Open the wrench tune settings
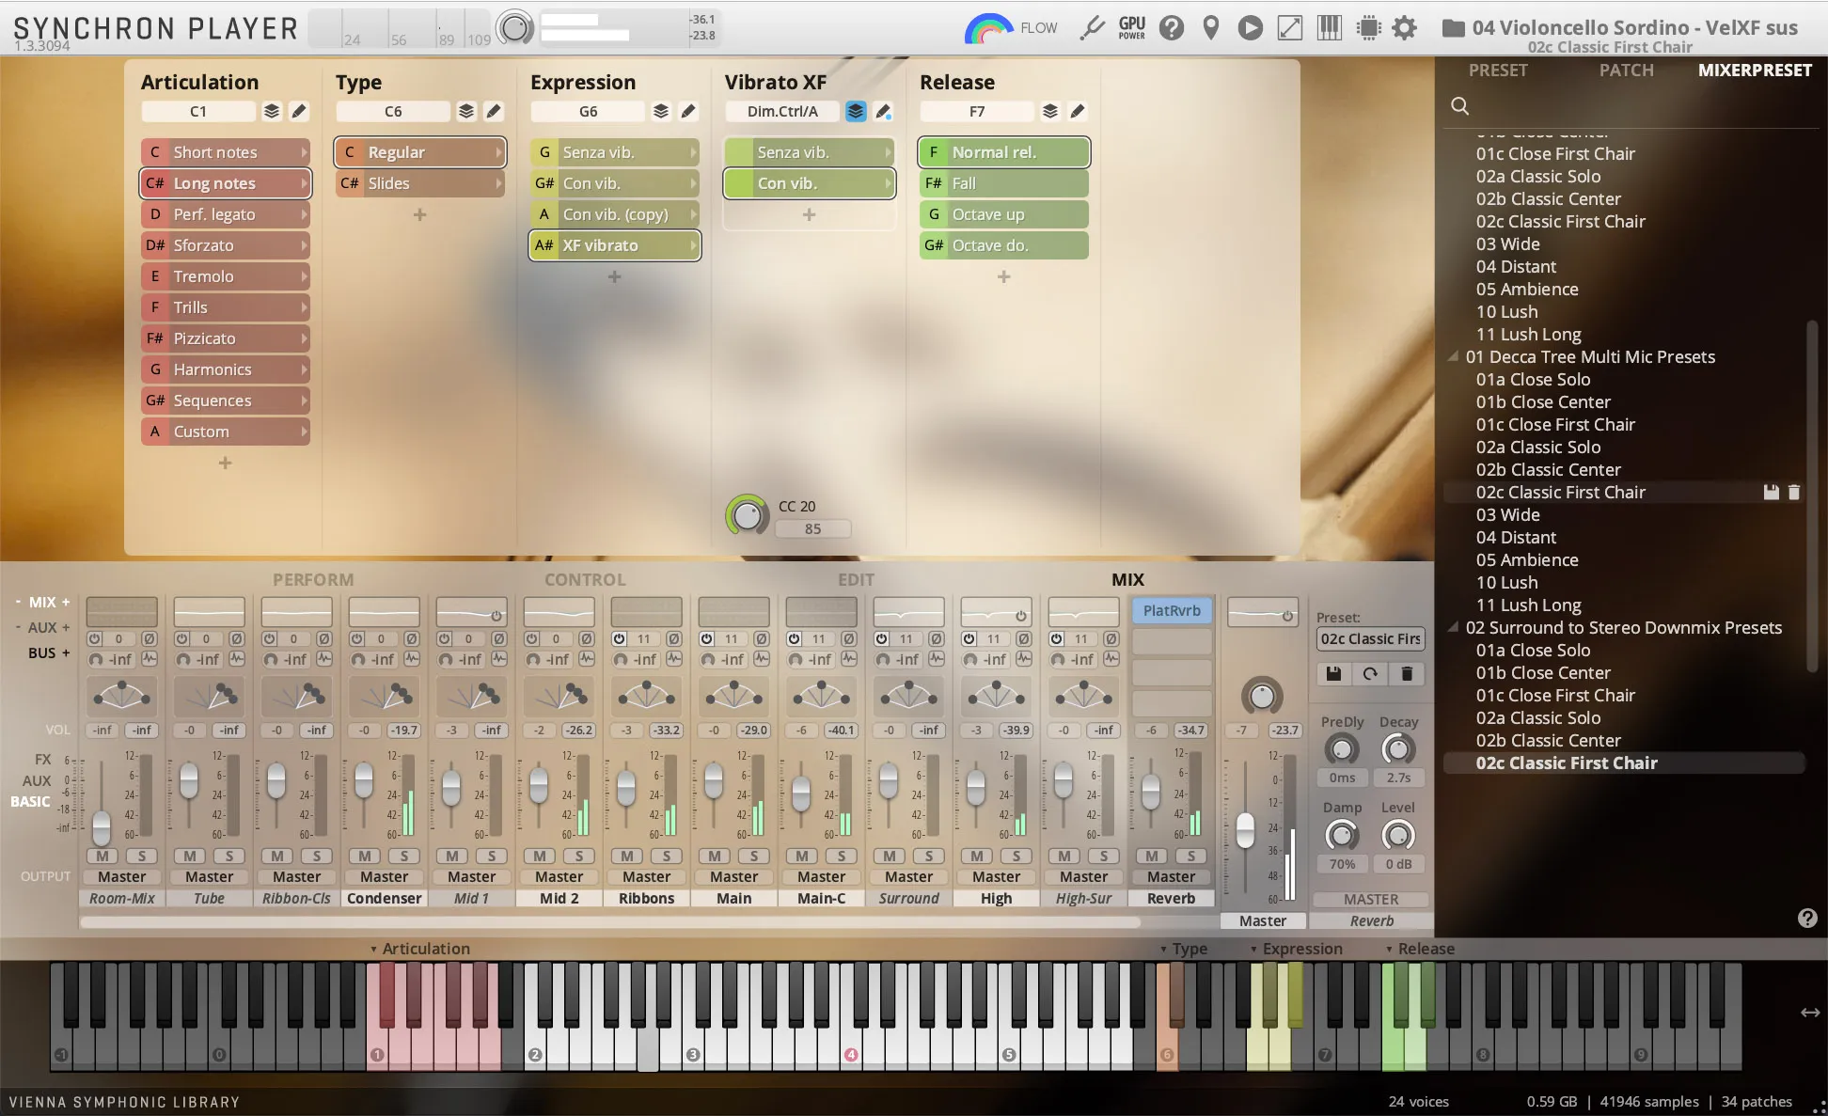Image resolution: width=1828 pixels, height=1116 pixels. (x=1092, y=28)
